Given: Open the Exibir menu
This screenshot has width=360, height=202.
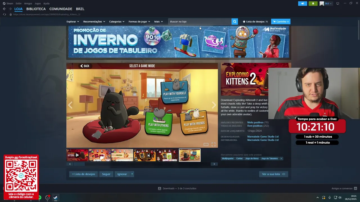Looking at the screenshot, I should pyautogui.click(x=19, y=3).
